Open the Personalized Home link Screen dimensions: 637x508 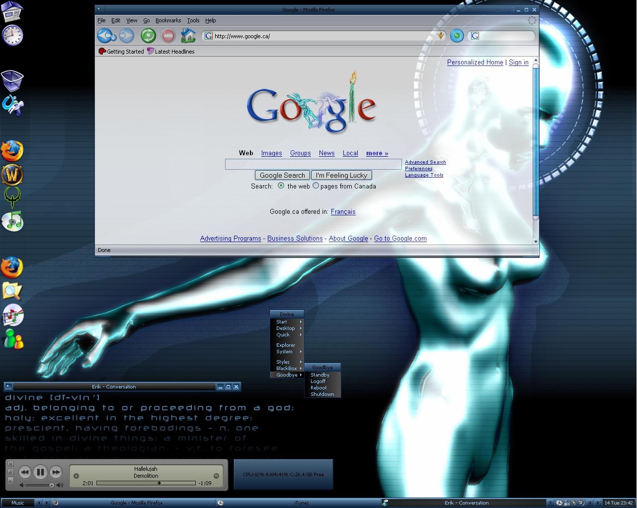pos(475,62)
